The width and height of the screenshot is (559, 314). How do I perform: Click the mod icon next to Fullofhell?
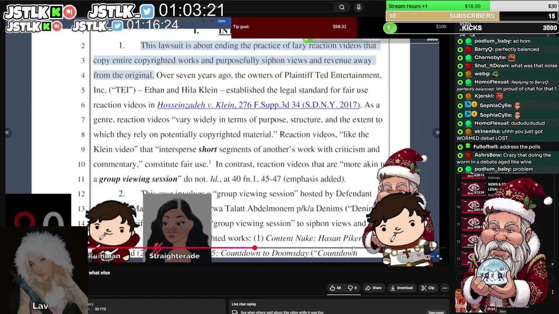pos(460,147)
